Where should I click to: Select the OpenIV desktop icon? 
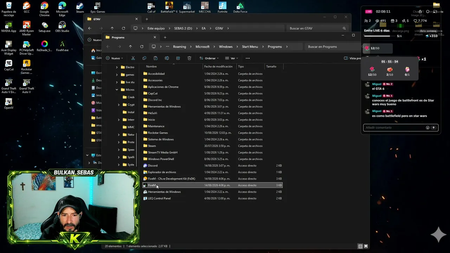pyautogui.click(x=9, y=104)
